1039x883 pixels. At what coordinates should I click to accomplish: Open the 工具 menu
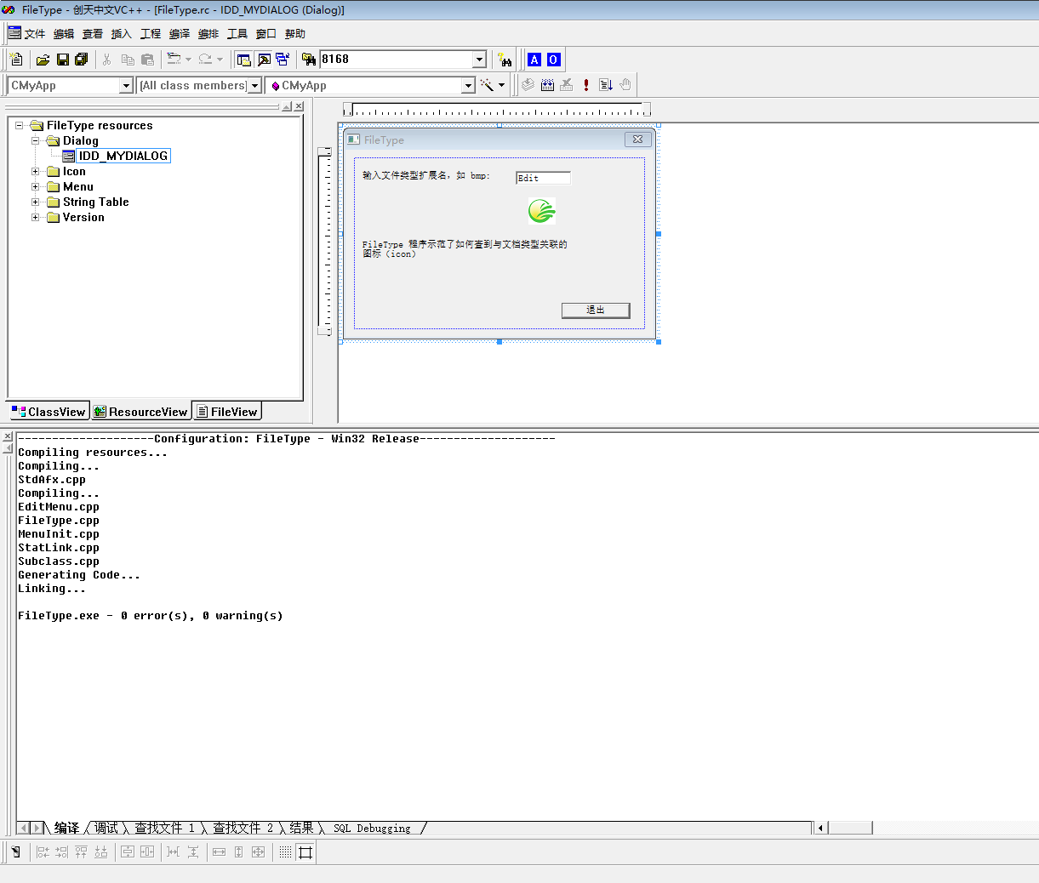[237, 34]
